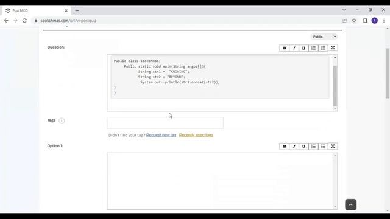Open the browser three-dot menu
The height and width of the screenshot is (219, 390).
tap(384, 21)
